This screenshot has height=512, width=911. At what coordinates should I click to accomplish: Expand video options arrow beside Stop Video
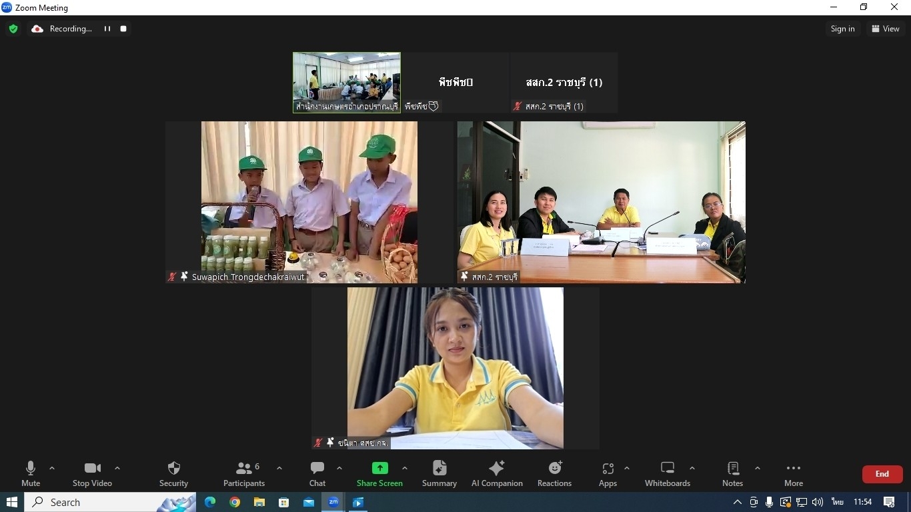click(x=117, y=468)
